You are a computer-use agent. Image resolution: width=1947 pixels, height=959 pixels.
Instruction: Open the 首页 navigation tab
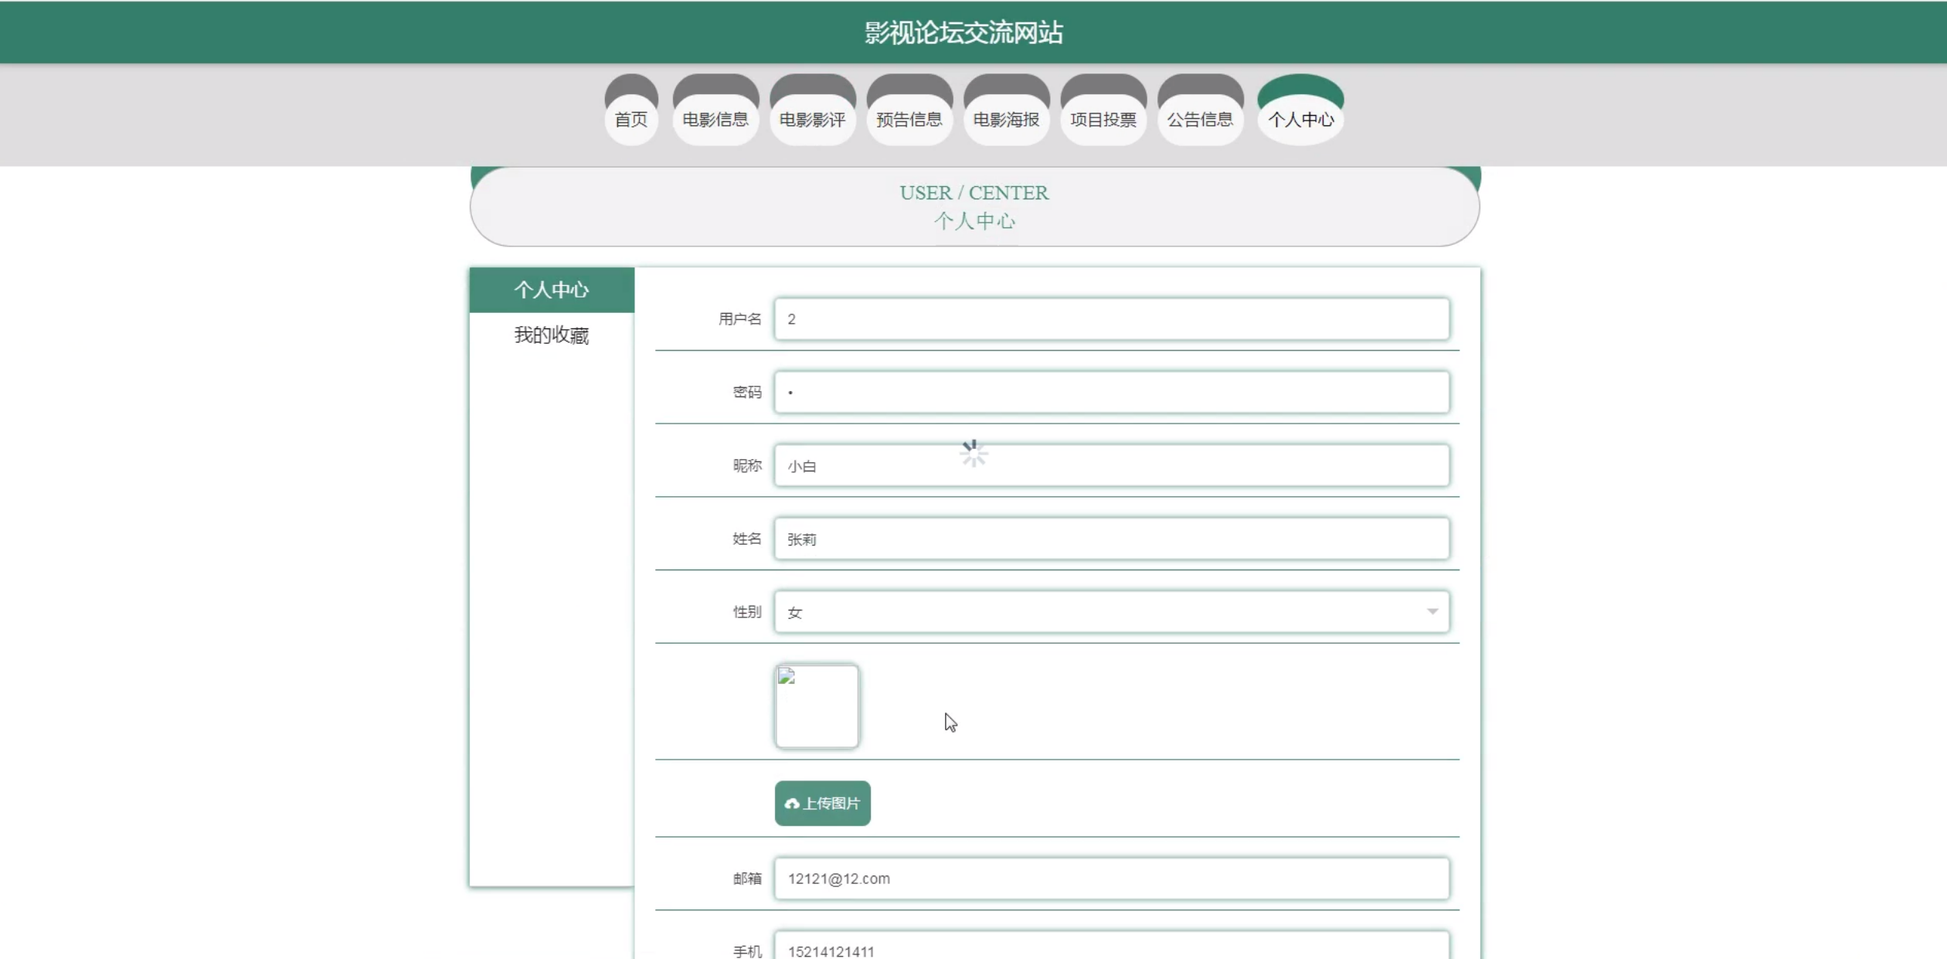coord(630,119)
